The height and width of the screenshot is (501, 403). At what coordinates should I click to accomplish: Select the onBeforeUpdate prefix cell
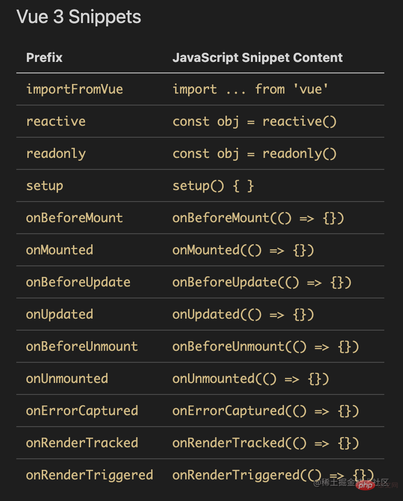pyautogui.click(x=78, y=282)
